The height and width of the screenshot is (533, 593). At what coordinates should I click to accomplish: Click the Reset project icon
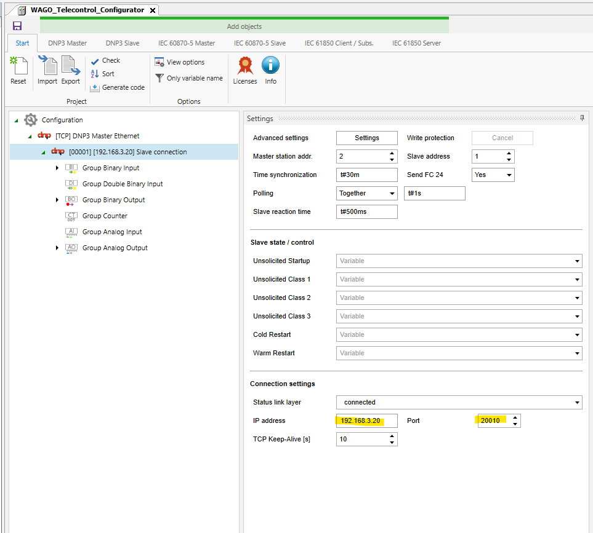[x=18, y=70]
